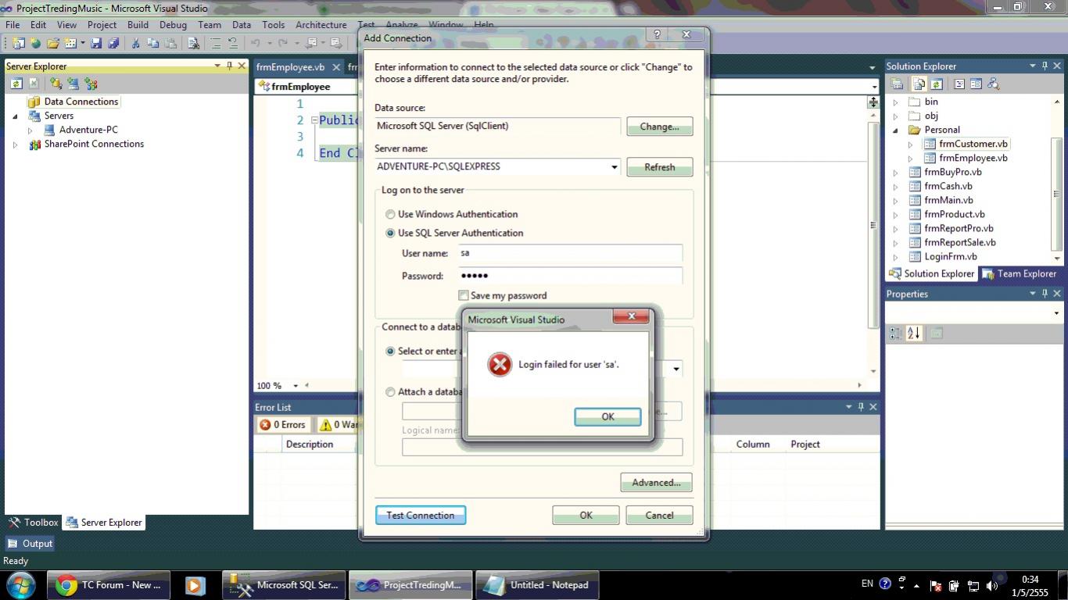This screenshot has height=600, width=1068.
Task: Click help question mark in Add Connection dialog
Action: coord(658,35)
